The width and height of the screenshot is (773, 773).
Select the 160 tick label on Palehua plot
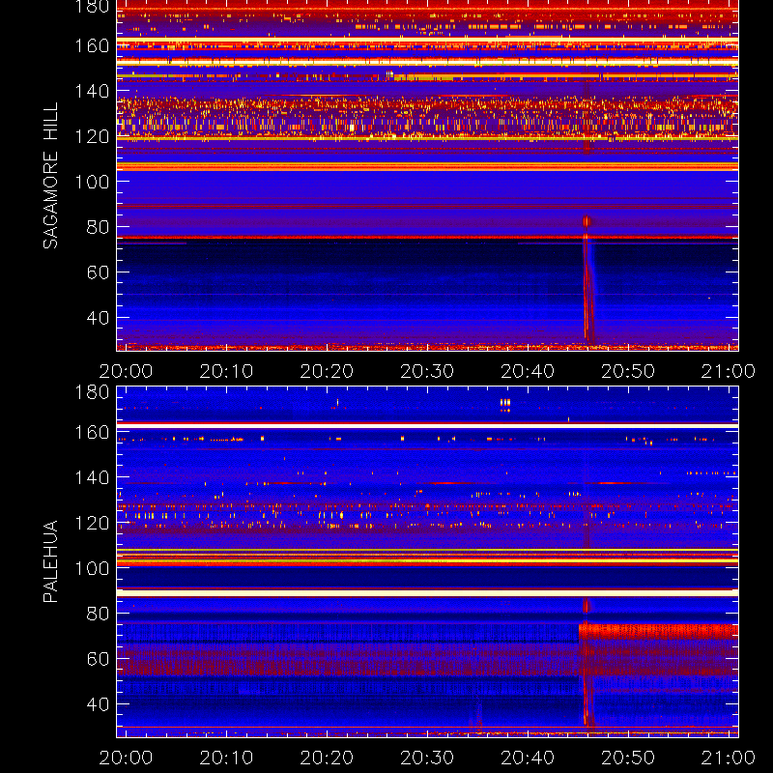92,432
